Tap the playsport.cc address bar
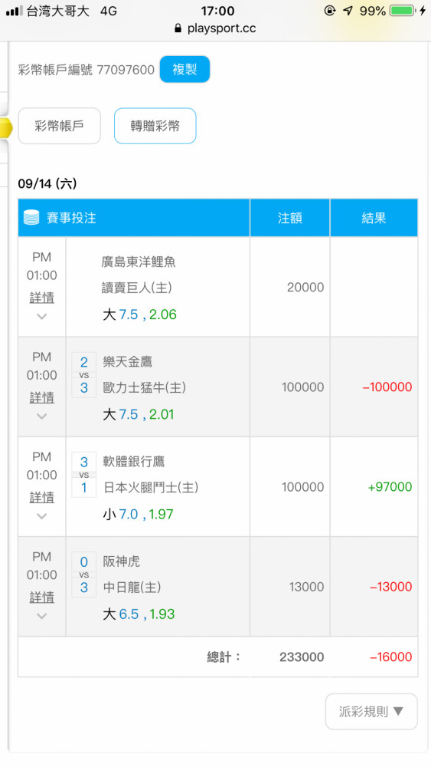 click(215, 28)
